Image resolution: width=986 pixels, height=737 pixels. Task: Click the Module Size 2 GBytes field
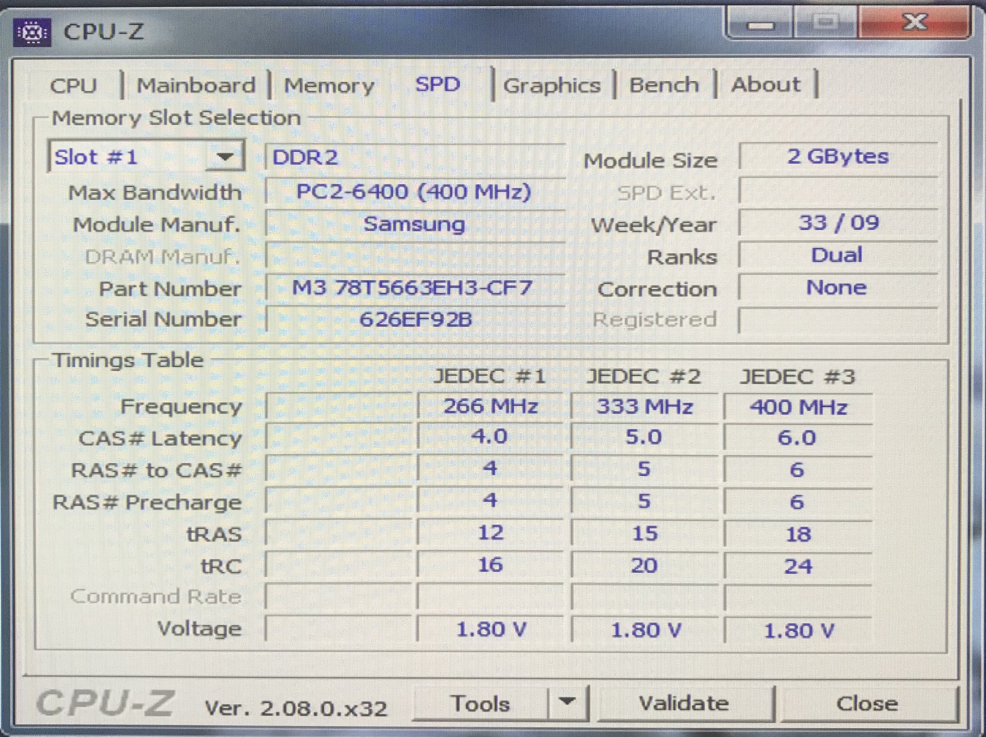[x=837, y=156]
